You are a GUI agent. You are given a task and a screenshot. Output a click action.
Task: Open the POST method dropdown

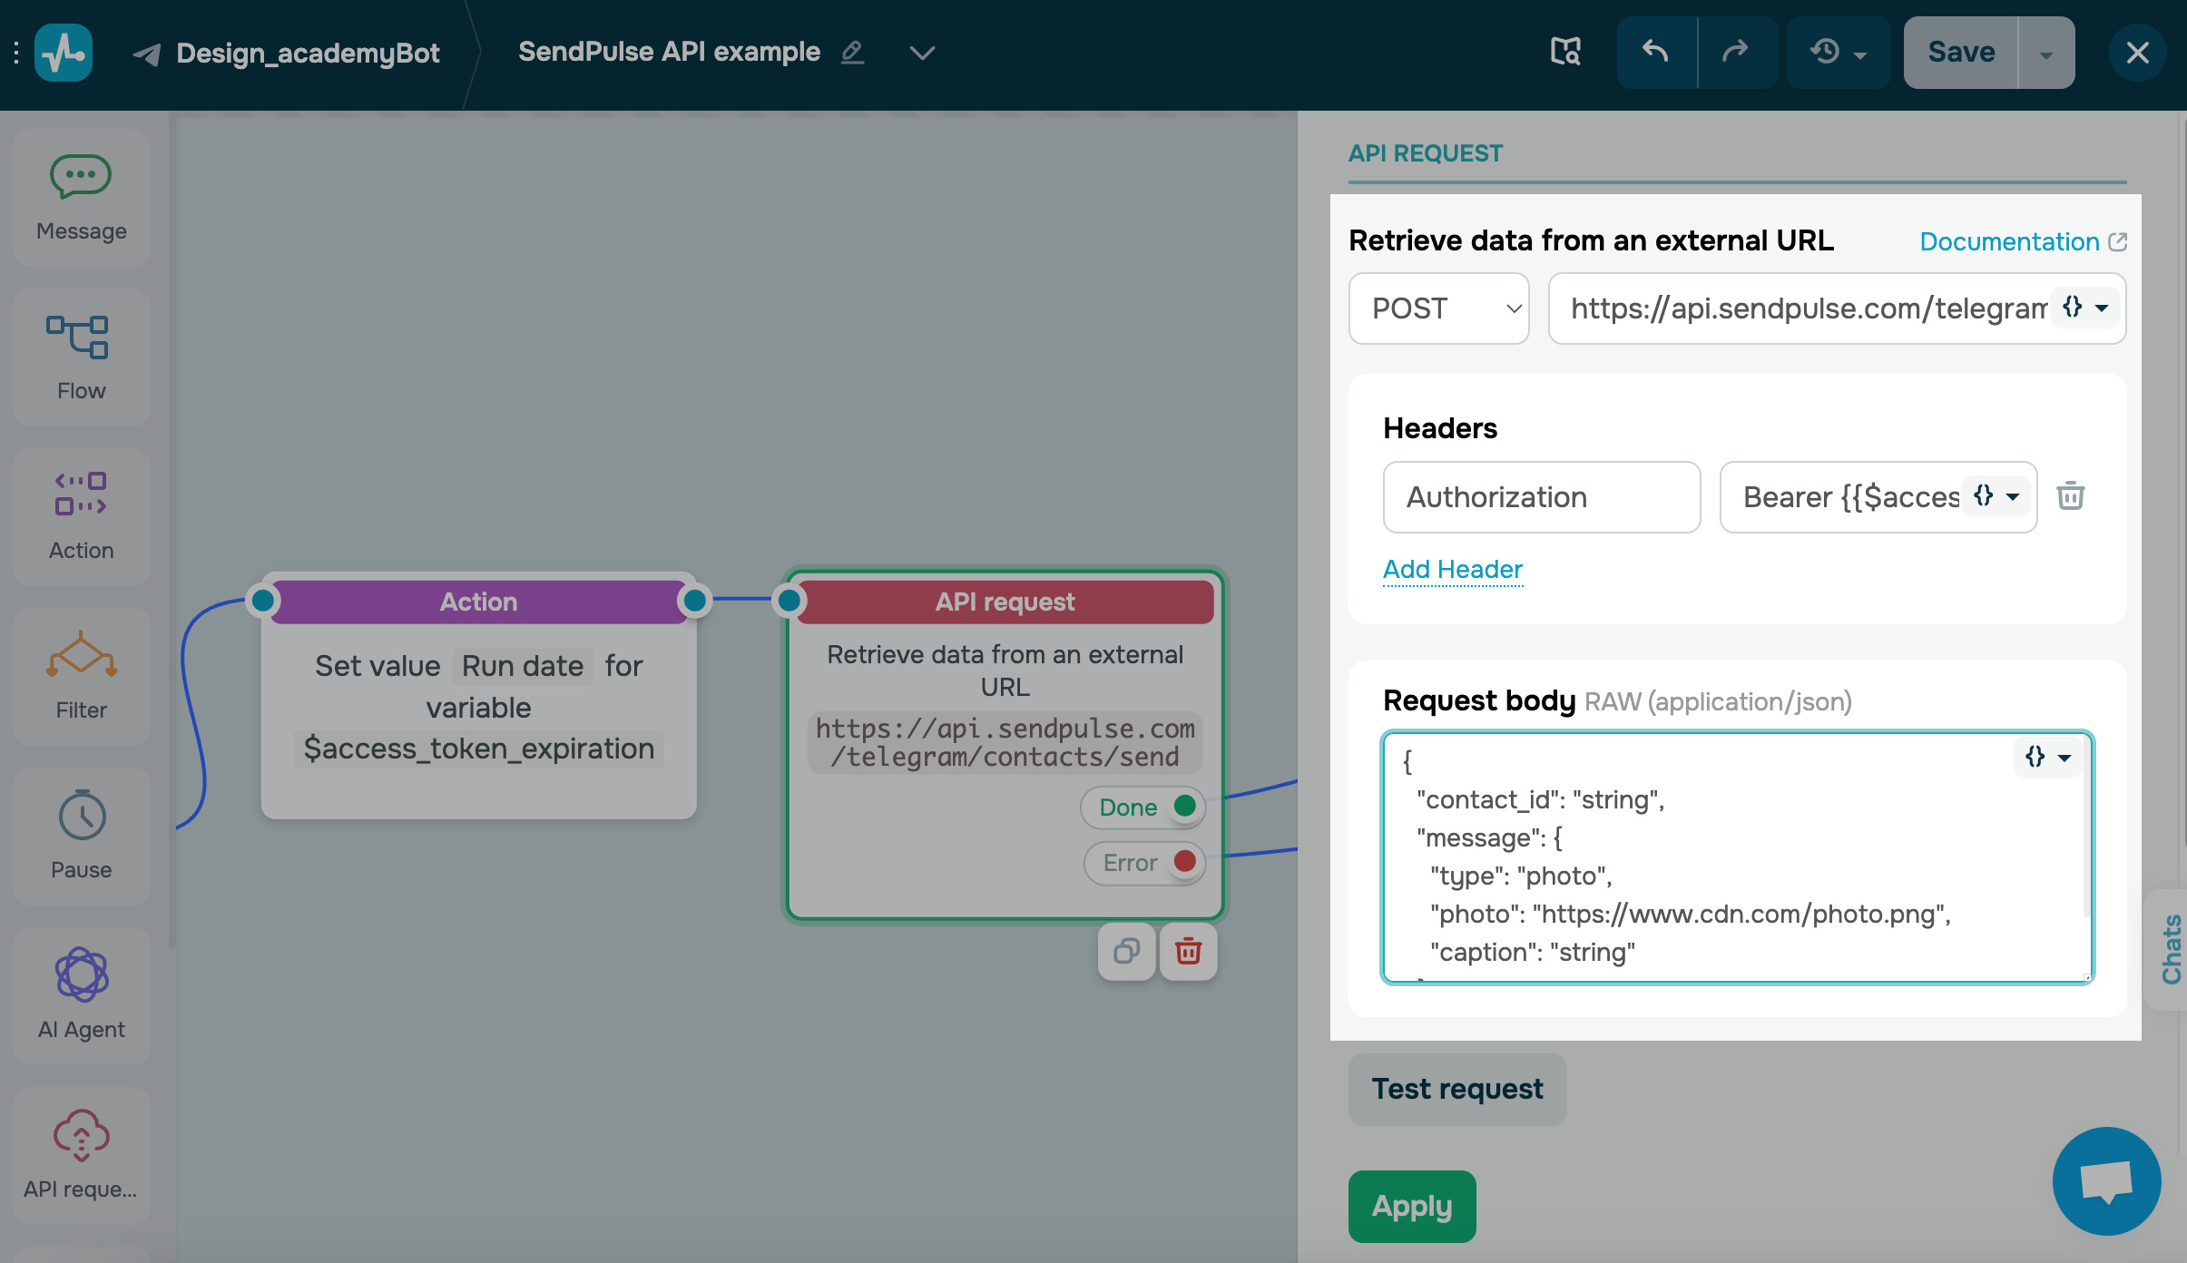click(x=1438, y=308)
